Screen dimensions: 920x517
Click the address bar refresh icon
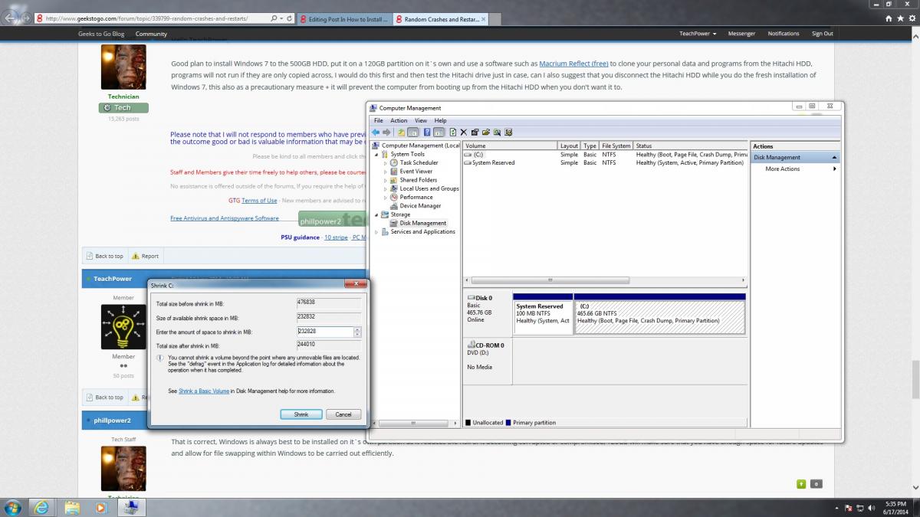click(x=290, y=18)
